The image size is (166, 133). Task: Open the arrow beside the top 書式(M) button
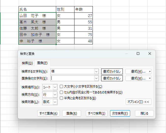(150, 71)
